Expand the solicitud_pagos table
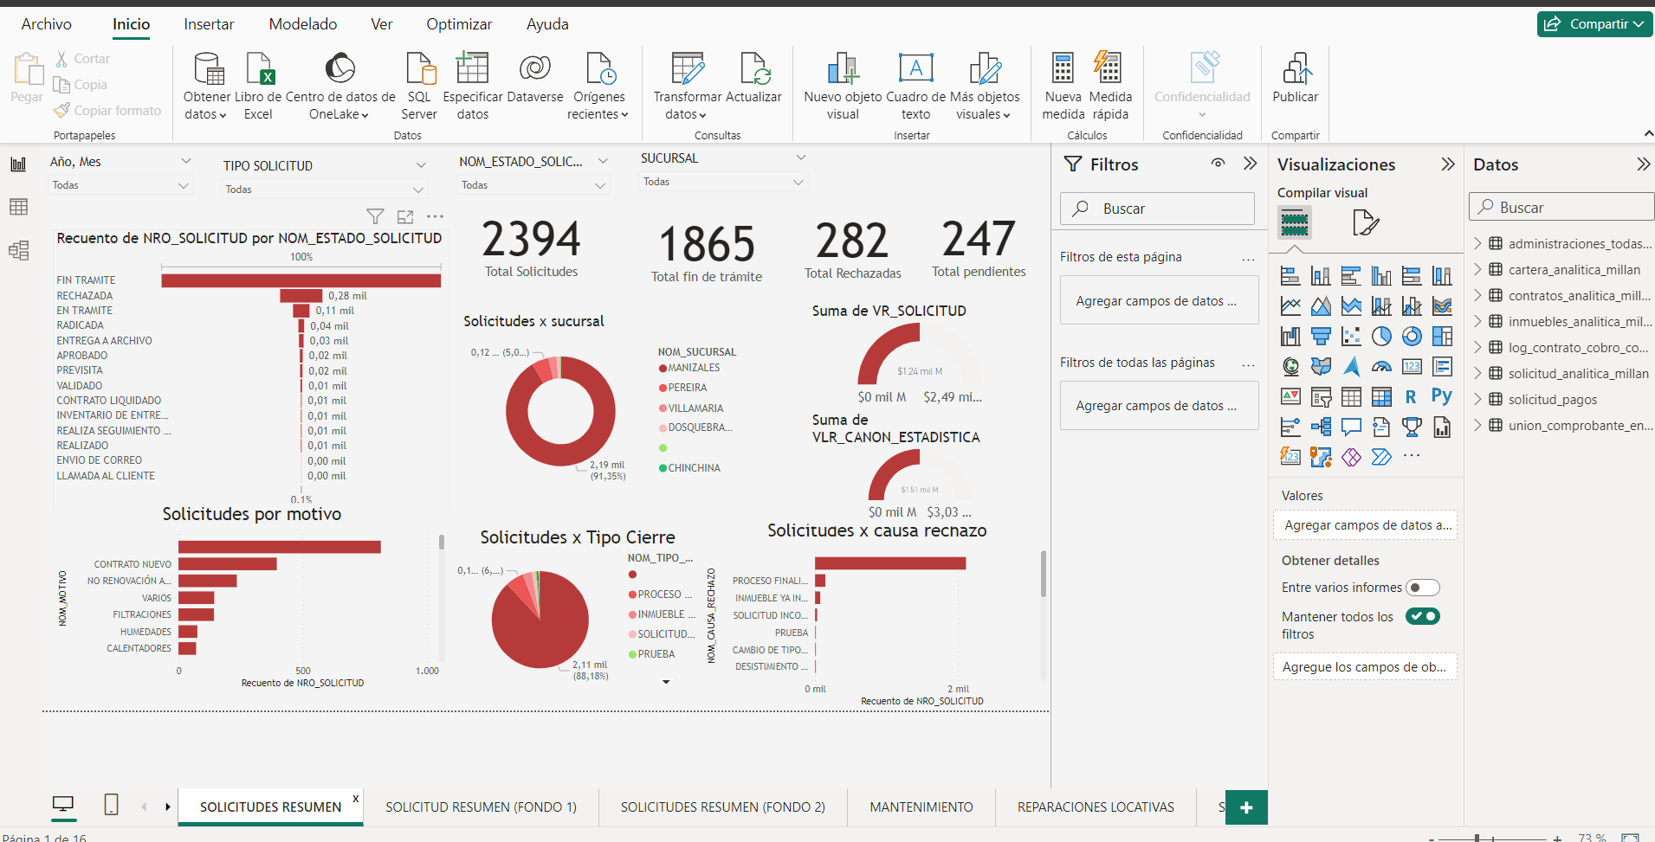 (x=1478, y=399)
